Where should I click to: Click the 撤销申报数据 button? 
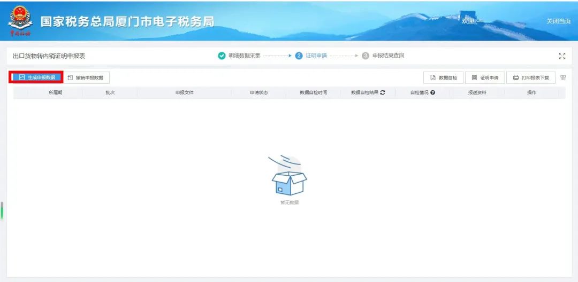(86, 78)
